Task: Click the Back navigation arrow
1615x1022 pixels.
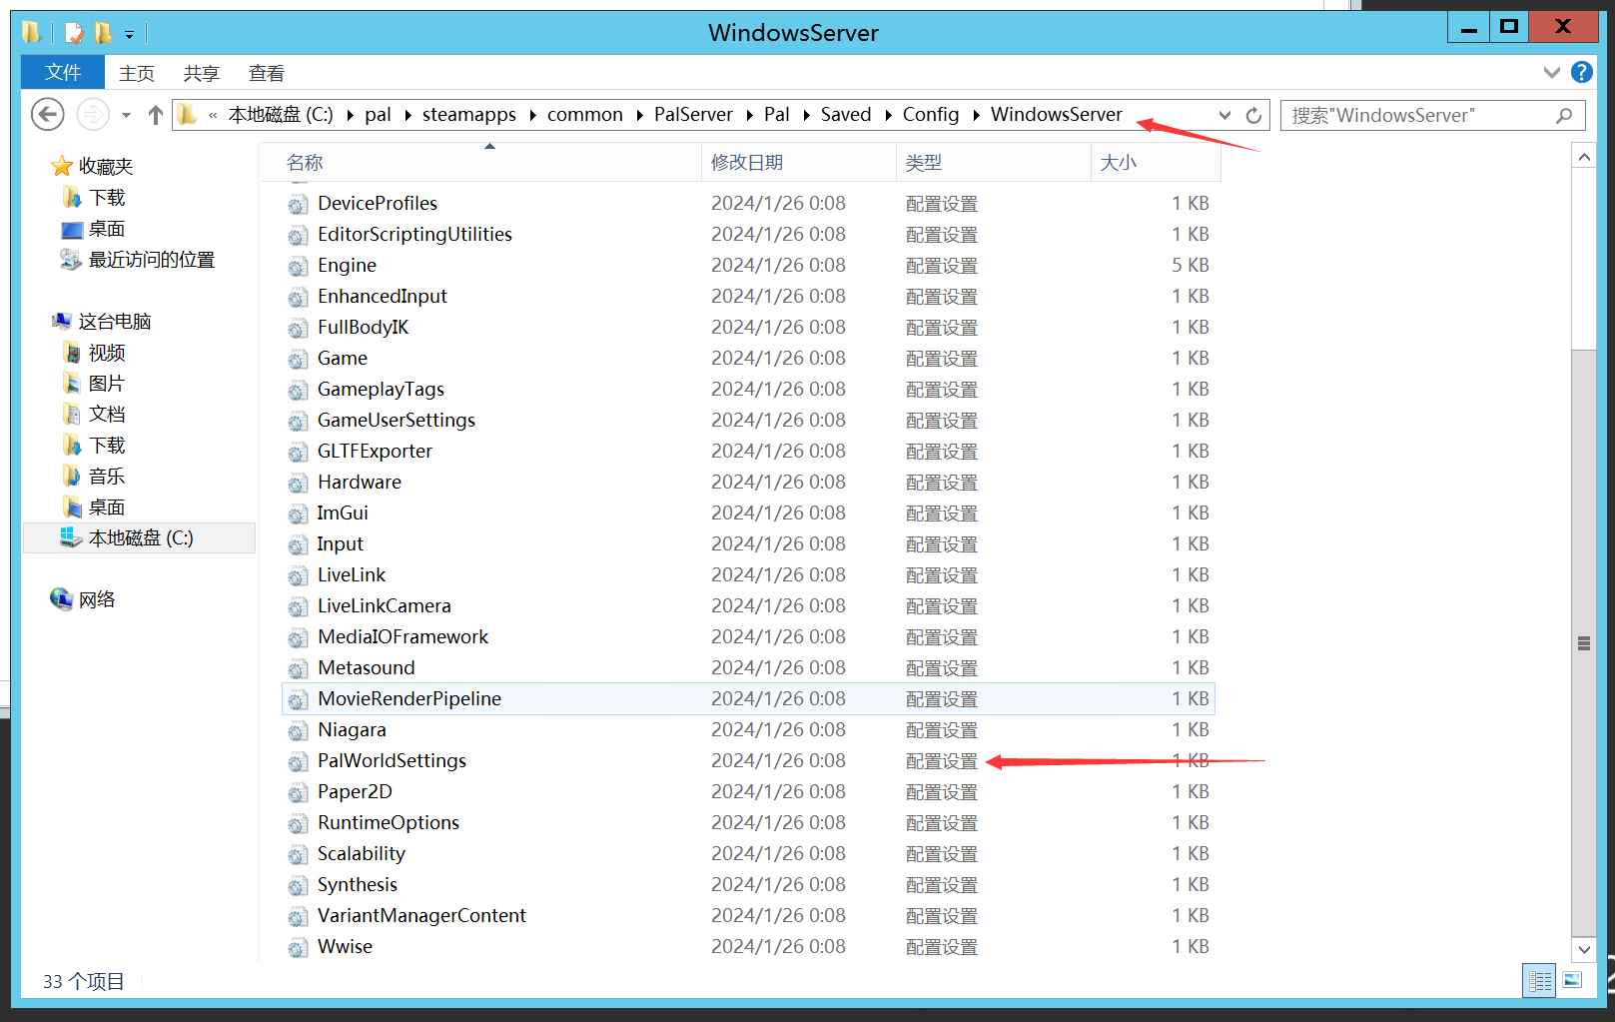Action: [47, 114]
